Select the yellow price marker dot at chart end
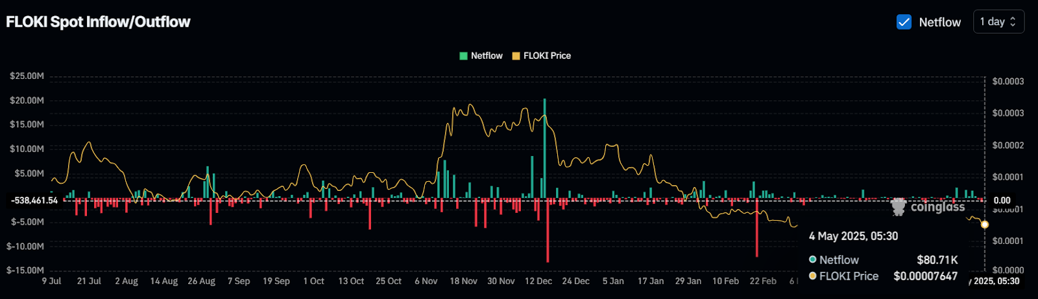 pyautogui.click(x=985, y=225)
